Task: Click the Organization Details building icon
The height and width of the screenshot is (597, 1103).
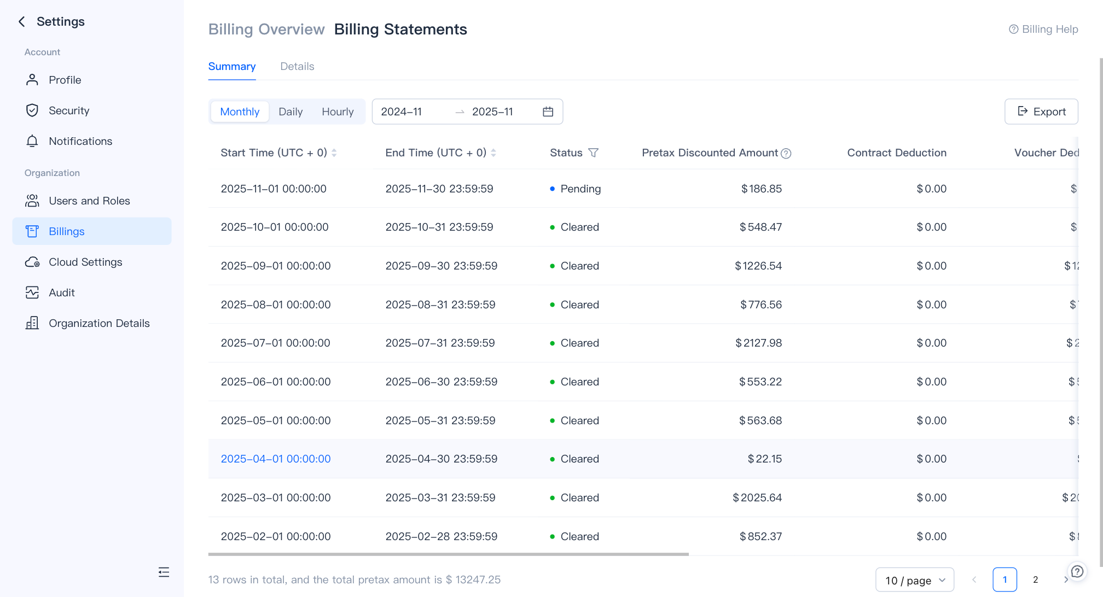Action: pyautogui.click(x=32, y=323)
